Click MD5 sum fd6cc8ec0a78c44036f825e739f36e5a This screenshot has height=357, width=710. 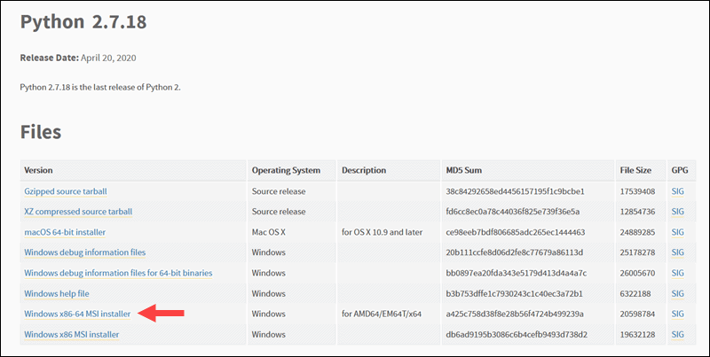click(x=513, y=212)
